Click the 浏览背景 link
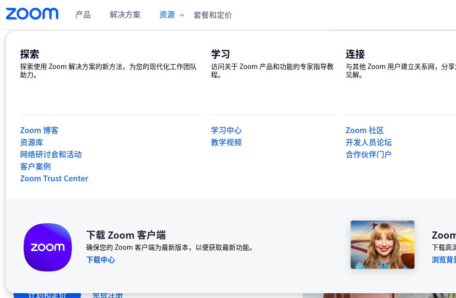Image resolution: width=456 pixels, height=298 pixels. pos(443,260)
